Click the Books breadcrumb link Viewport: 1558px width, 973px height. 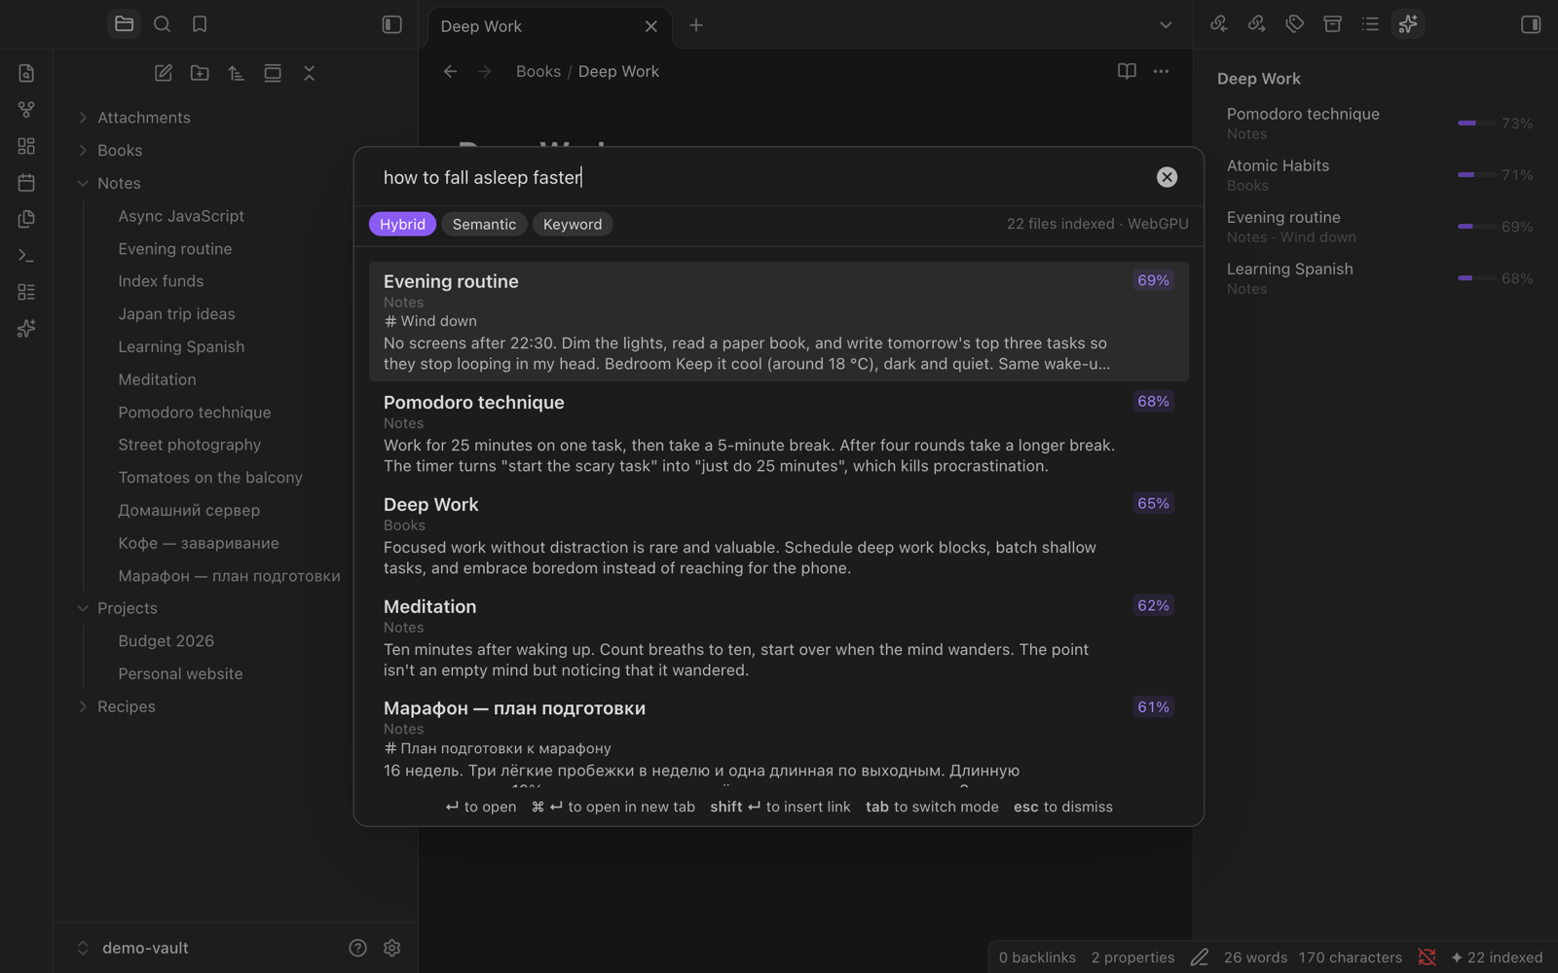tap(538, 71)
